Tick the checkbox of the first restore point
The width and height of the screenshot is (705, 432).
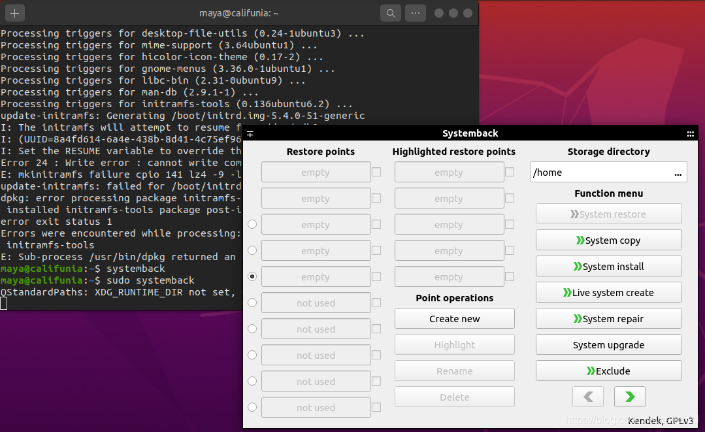[x=377, y=172]
